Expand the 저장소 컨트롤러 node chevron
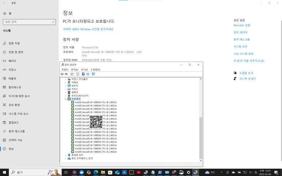This screenshot has width=282, height=176. [x=66, y=79]
